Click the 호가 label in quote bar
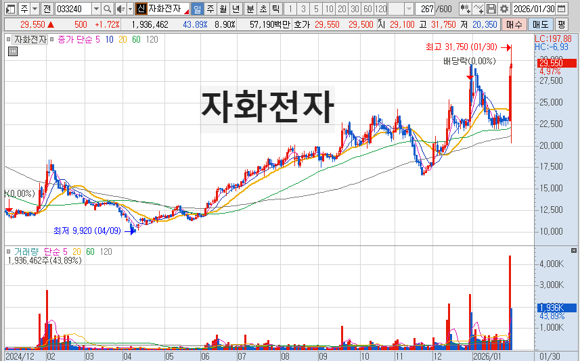Screen dimensions: 580x361 (x=301, y=25)
